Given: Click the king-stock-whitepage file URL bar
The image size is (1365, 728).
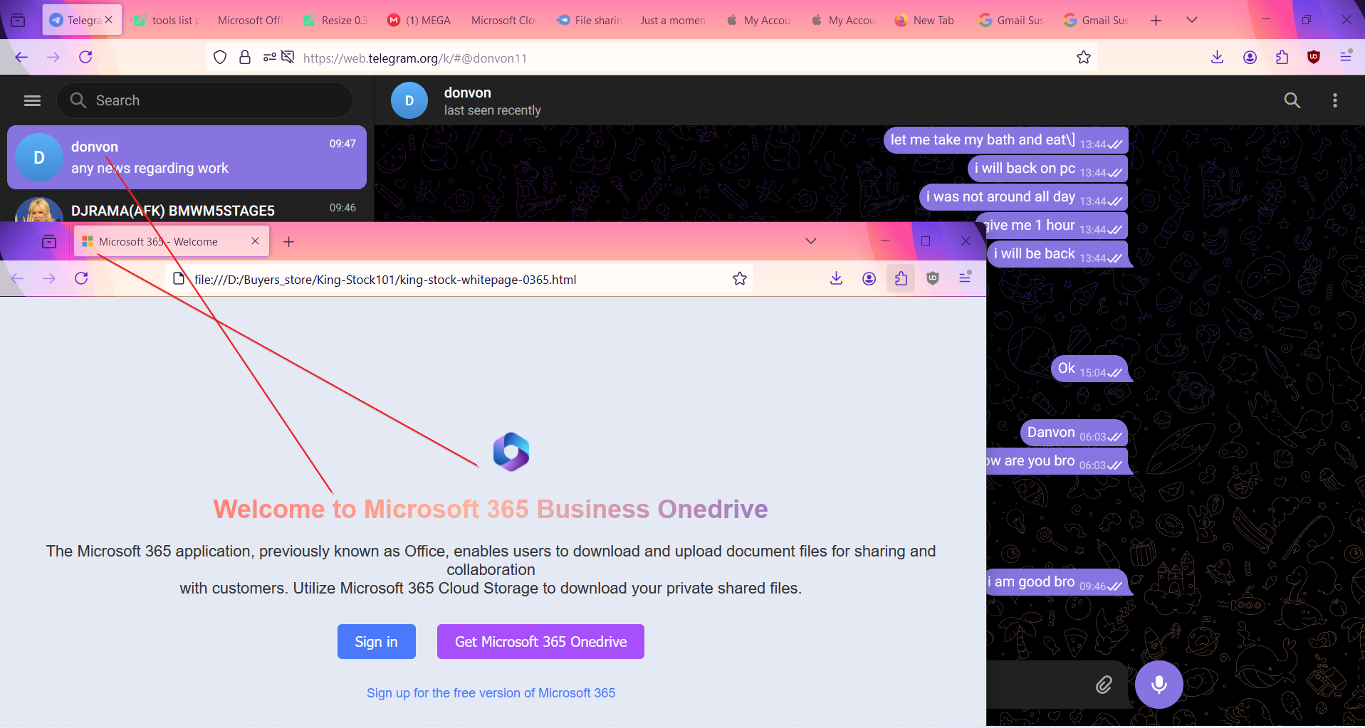Looking at the screenshot, I should point(385,280).
